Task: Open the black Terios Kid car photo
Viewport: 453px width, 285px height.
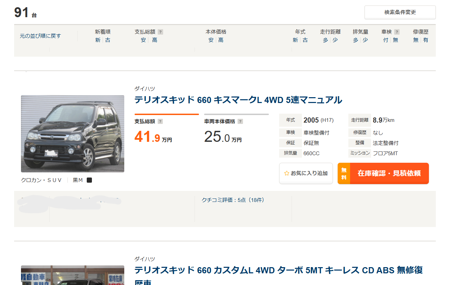Action: (73, 134)
